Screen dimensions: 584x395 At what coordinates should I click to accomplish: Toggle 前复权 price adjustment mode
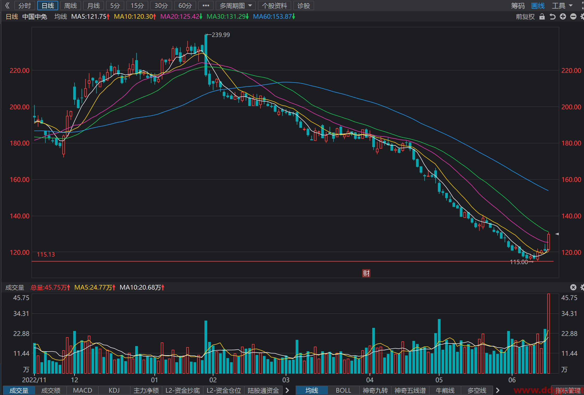click(x=525, y=17)
